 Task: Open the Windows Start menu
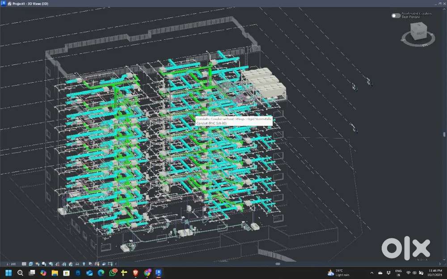pyautogui.click(x=8, y=272)
